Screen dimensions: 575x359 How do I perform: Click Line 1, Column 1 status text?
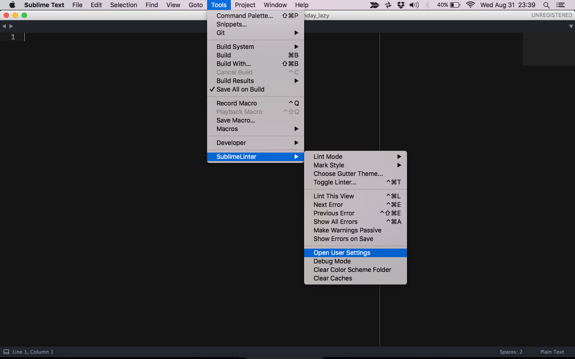(x=33, y=352)
